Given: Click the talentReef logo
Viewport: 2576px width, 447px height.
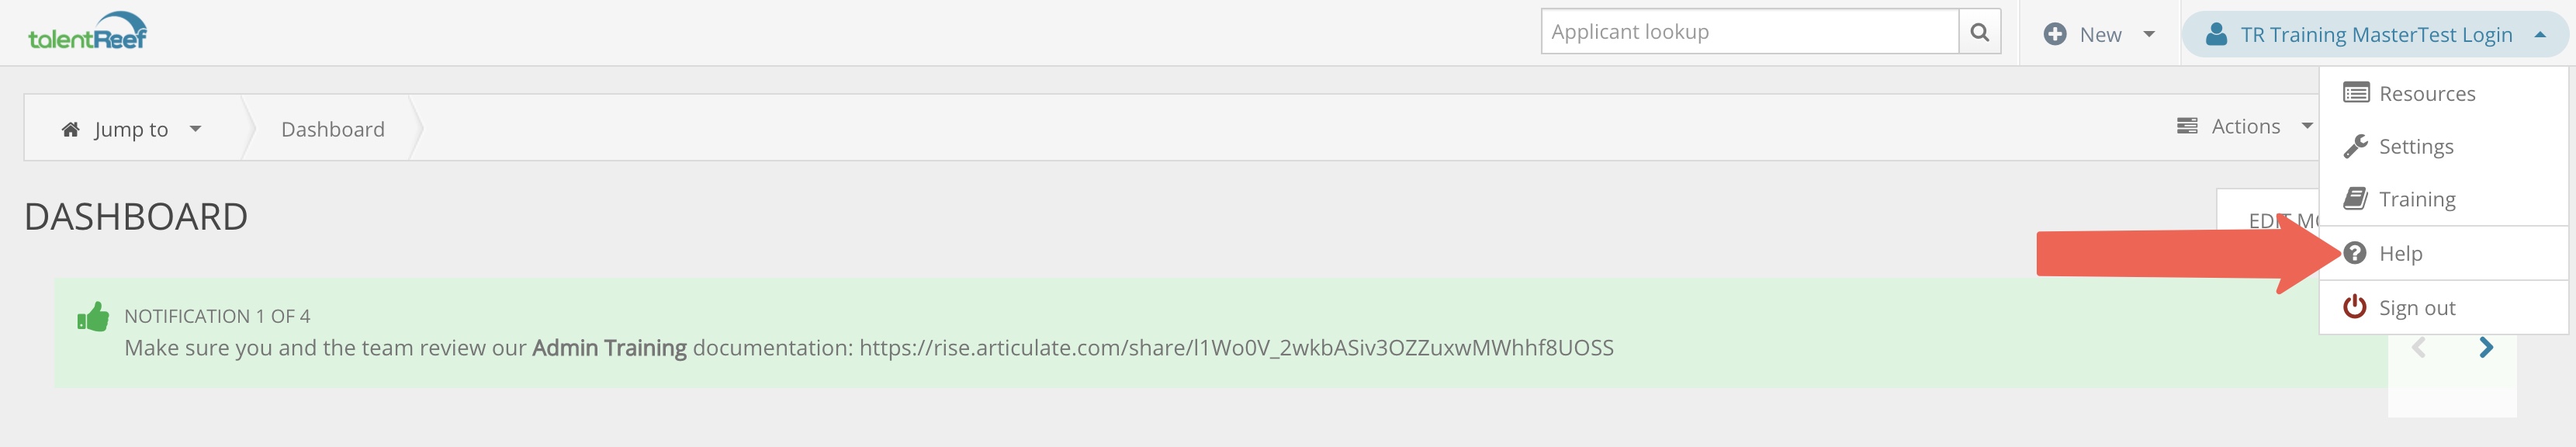Looking at the screenshot, I should click(x=88, y=32).
